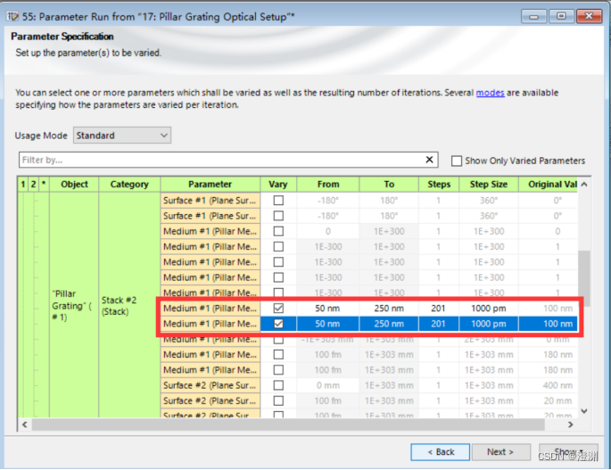Check Vary for Medium #1 row starting From 0
Image resolution: width=611 pixels, height=470 pixels.
pyautogui.click(x=278, y=232)
